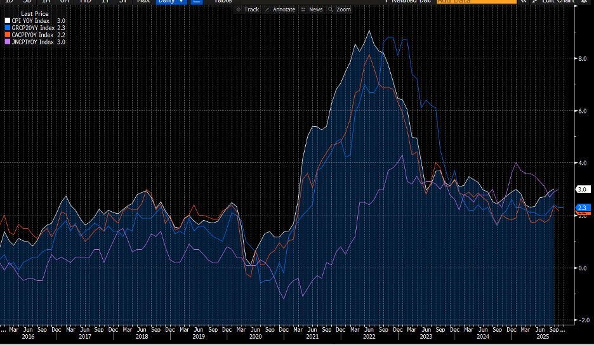Click the Related Data button
The image size is (594, 345).
pyautogui.click(x=409, y=2)
